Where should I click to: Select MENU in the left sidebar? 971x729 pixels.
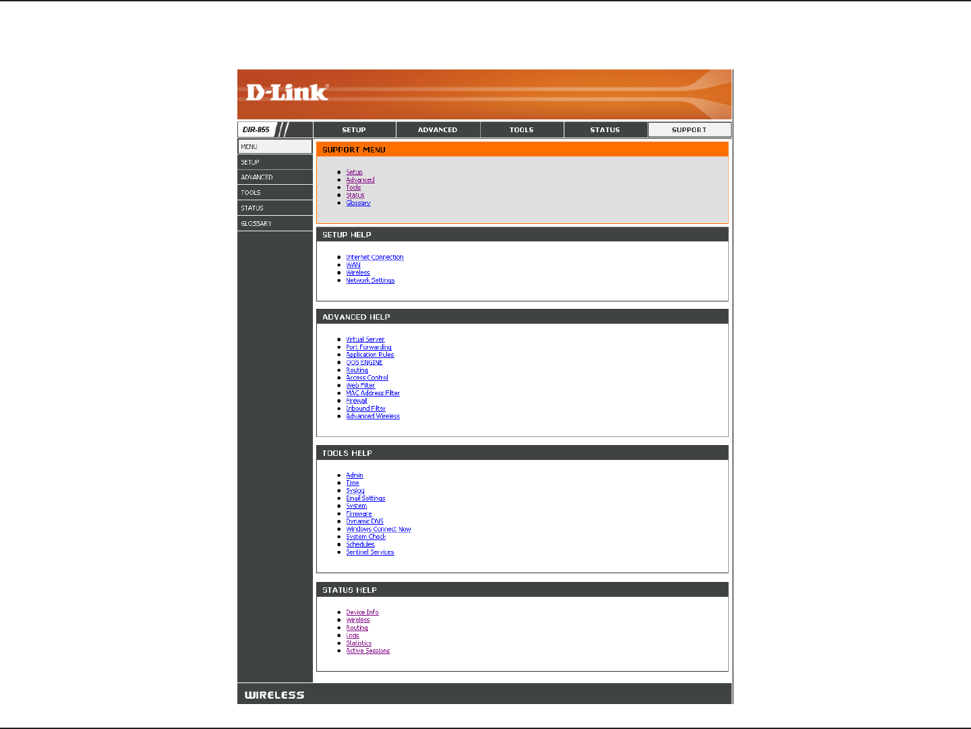[275, 146]
